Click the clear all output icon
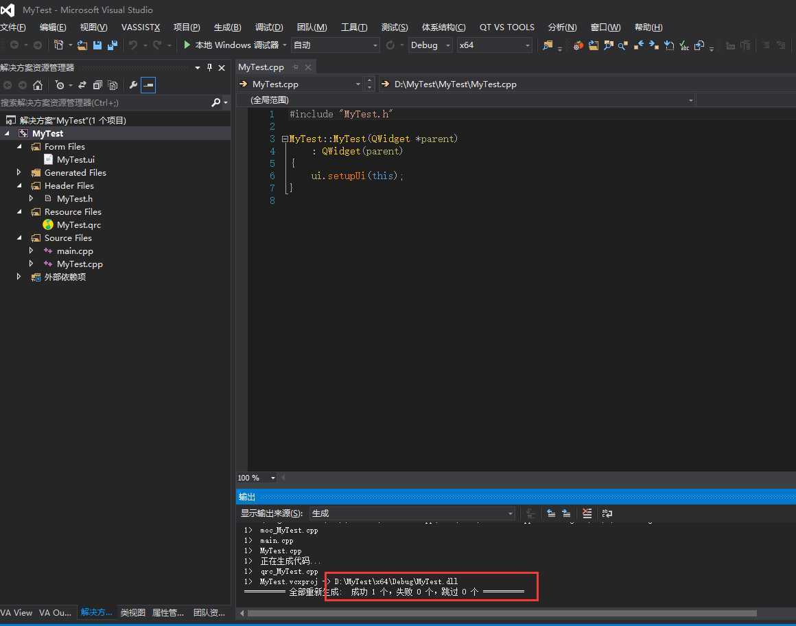The image size is (796, 626). pos(587,513)
